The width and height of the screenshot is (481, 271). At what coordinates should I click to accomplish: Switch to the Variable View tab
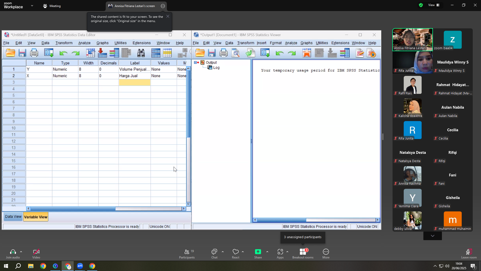36,217
